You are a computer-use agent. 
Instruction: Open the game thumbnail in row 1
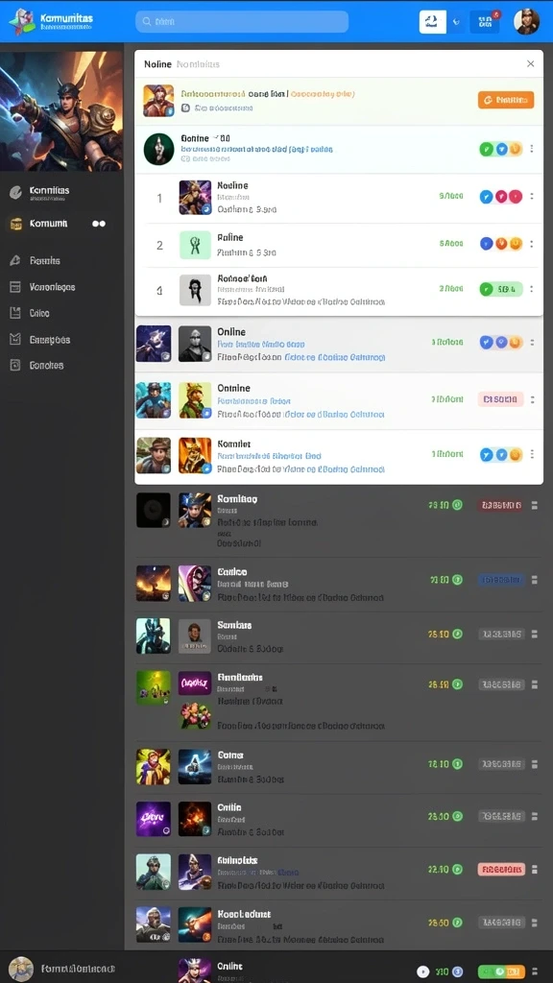195,198
